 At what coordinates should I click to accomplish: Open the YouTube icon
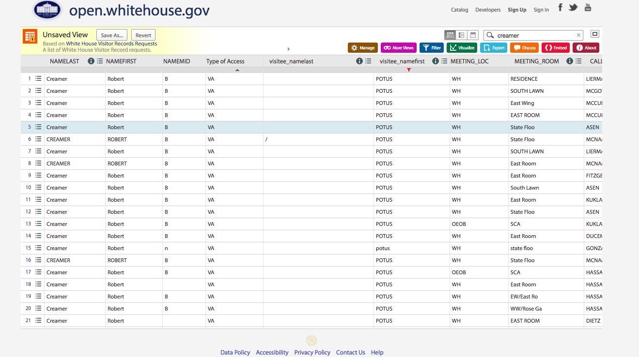pos(588,7)
